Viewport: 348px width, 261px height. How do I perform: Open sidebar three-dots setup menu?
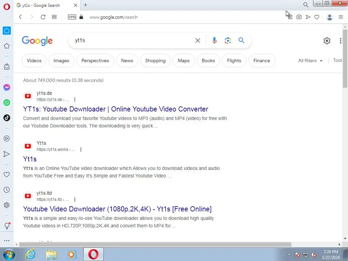click(x=7, y=241)
